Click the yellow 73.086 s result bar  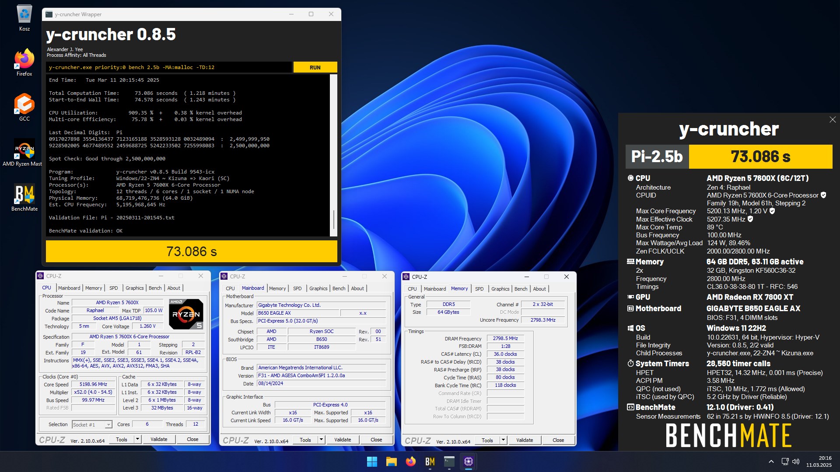[192, 251]
